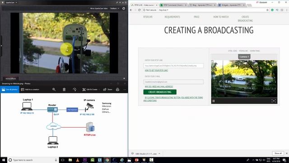289x163 pixels.
Task: Toggle fullscreen on the video player
Action: [274, 101]
